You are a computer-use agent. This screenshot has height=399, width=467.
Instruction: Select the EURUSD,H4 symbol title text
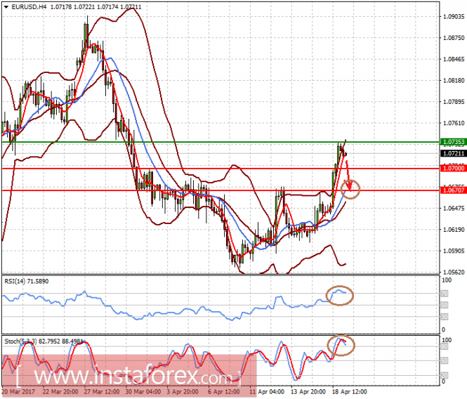[x=29, y=7]
